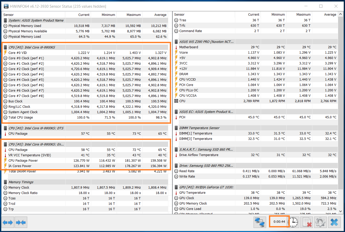Select the Physical Memory Load row
Screen dimensions: 345x232
[x=85, y=36]
